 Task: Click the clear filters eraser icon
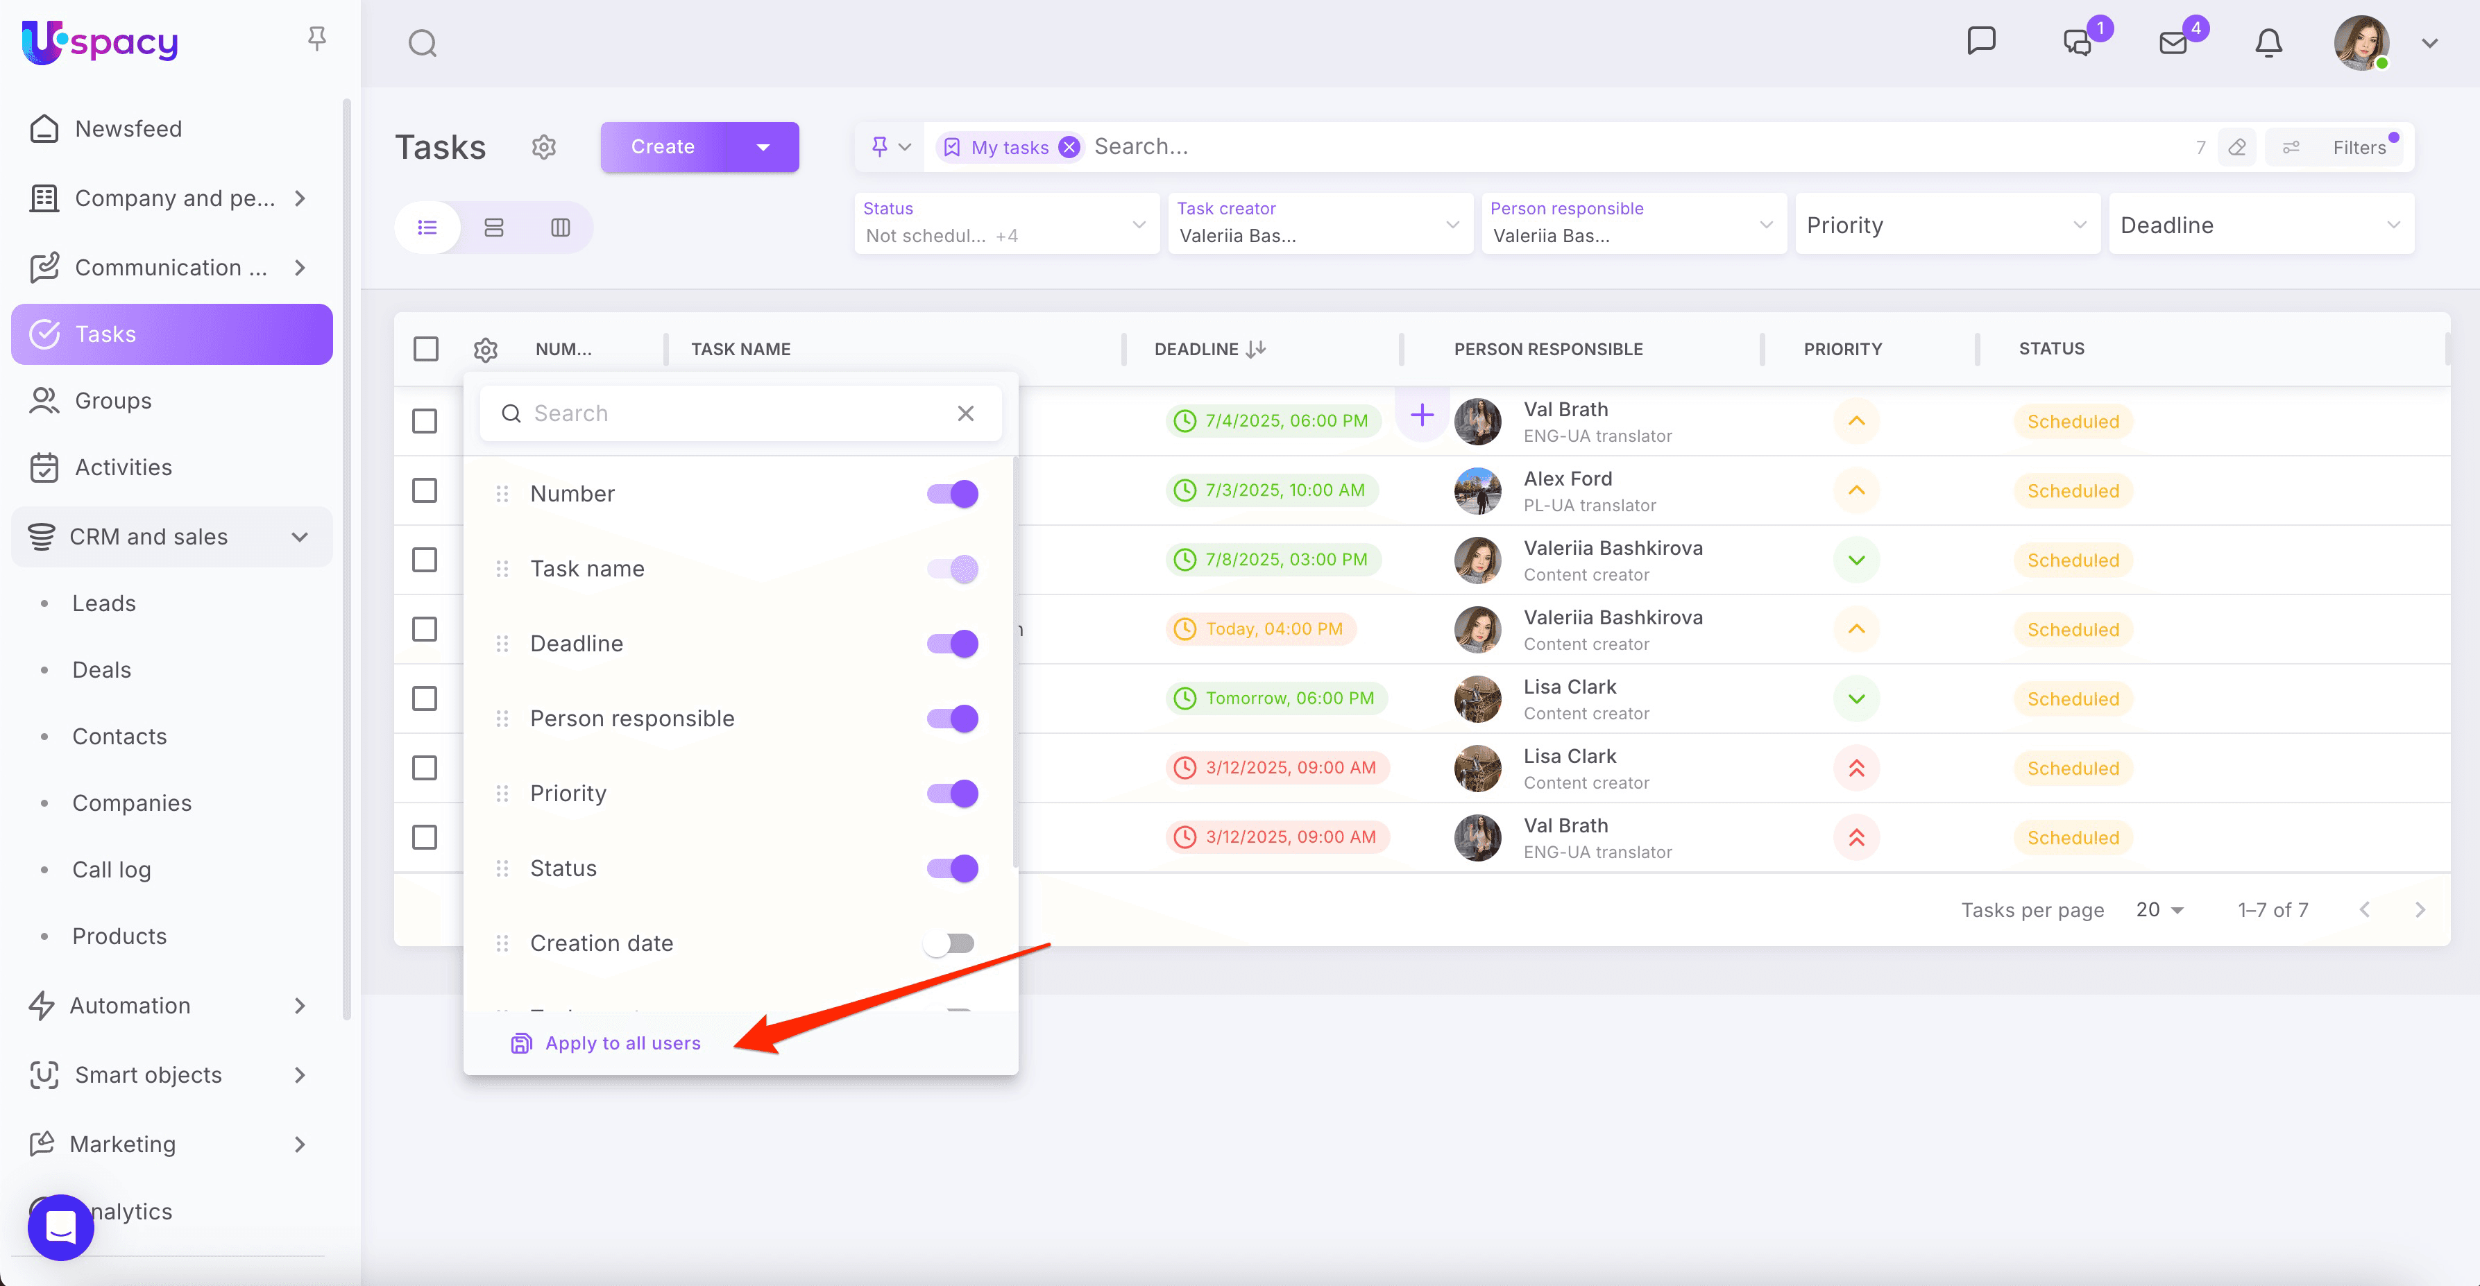click(2236, 147)
